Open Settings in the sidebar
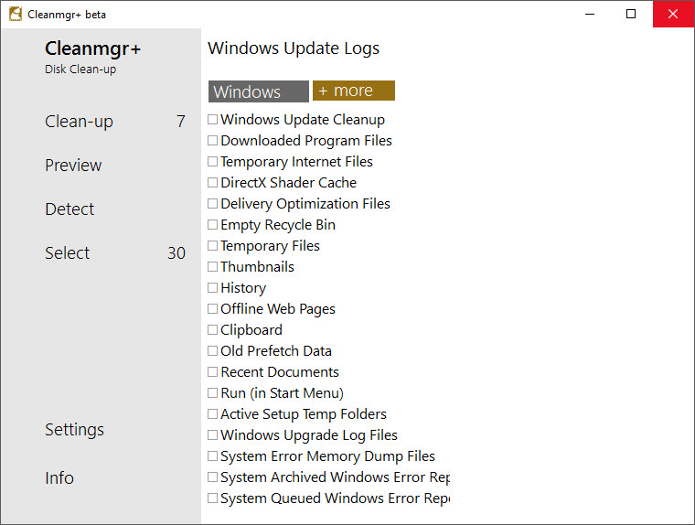 tap(74, 430)
